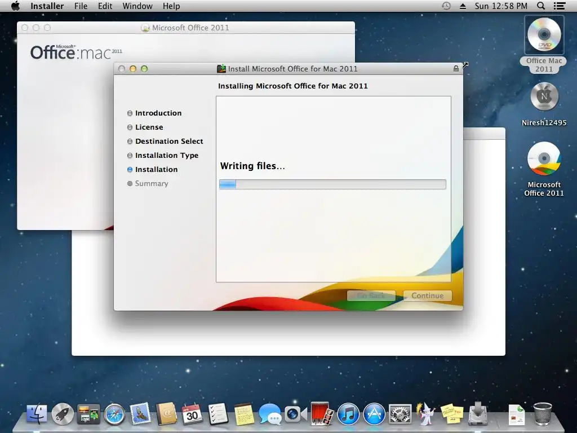Image resolution: width=577 pixels, height=433 pixels.
Task: Click the Office:mac 2011 logo
Action: click(76, 52)
